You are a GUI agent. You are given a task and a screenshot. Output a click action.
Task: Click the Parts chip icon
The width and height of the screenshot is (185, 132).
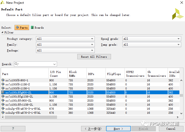click(x=17, y=27)
